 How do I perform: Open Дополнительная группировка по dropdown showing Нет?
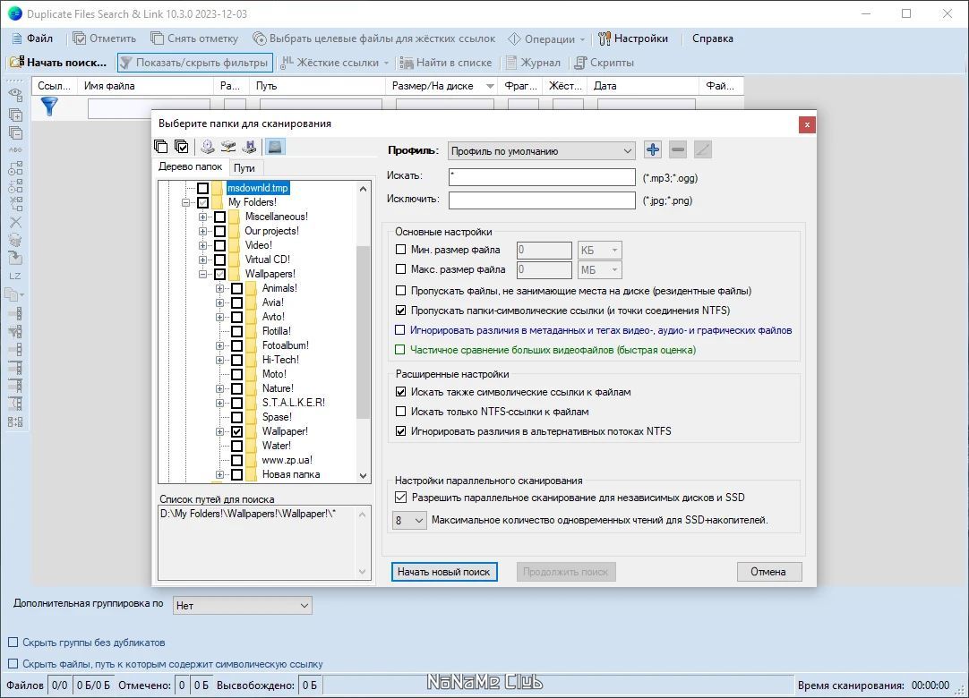pos(242,605)
